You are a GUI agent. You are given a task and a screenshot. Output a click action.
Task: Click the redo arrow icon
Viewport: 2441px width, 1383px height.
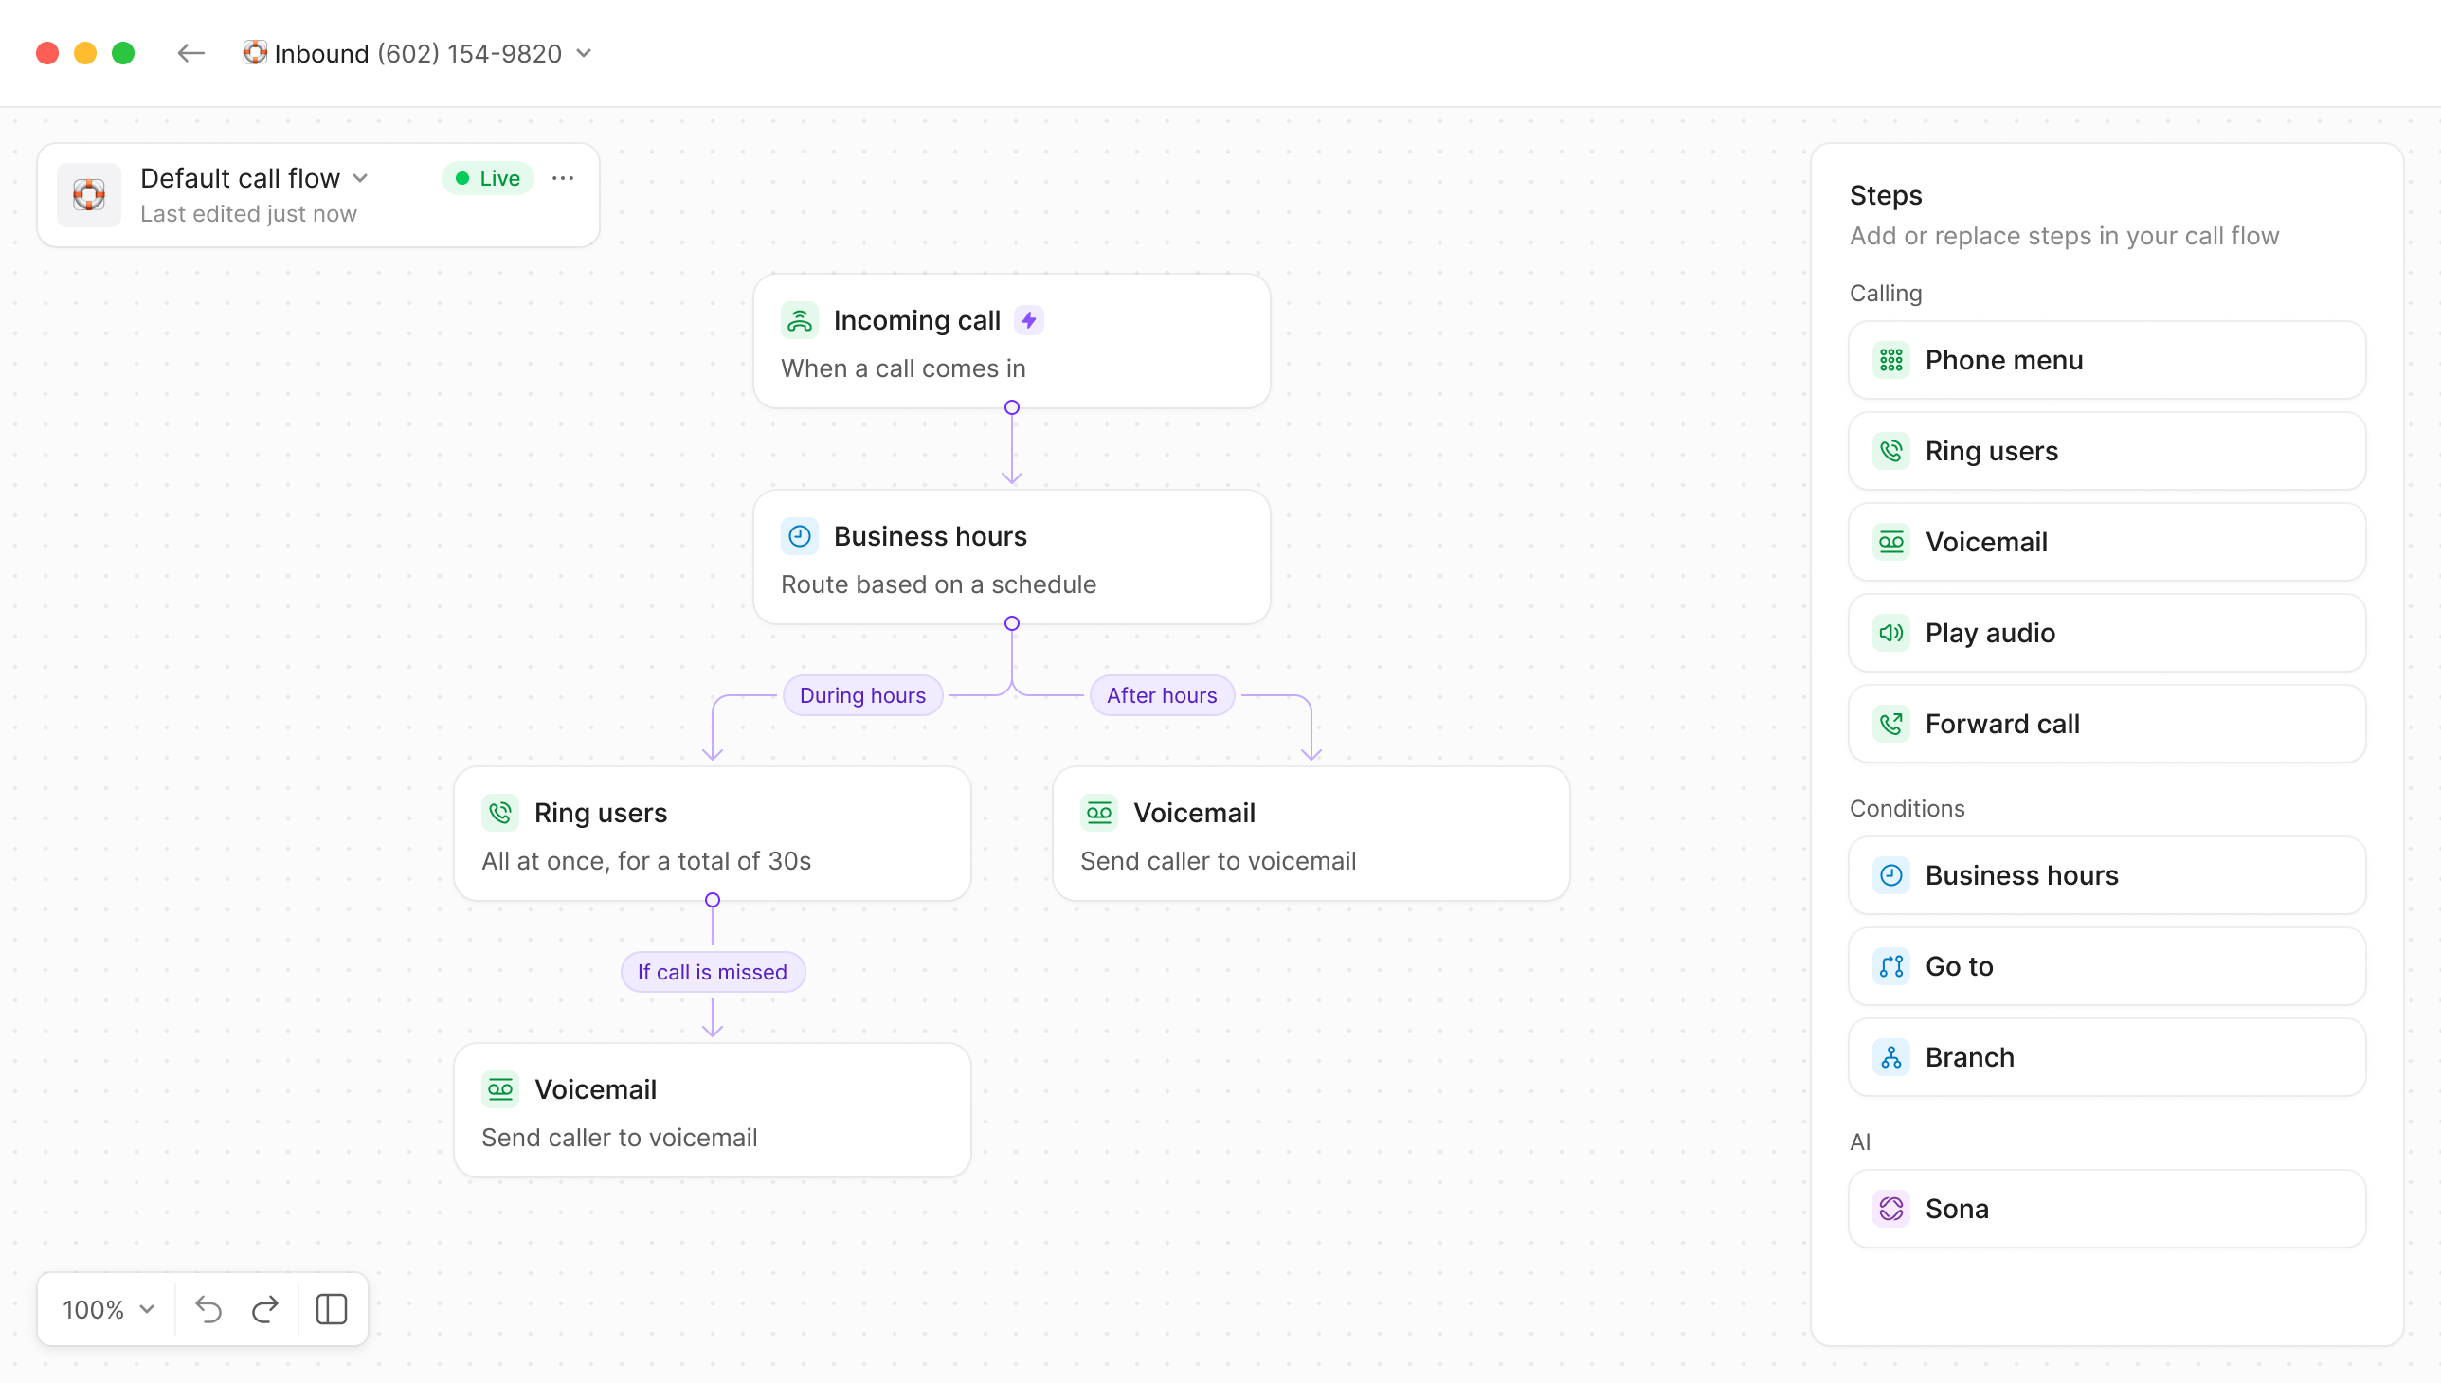click(x=265, y=1309)
